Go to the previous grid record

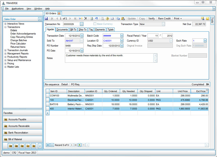[x=52, y=145]
